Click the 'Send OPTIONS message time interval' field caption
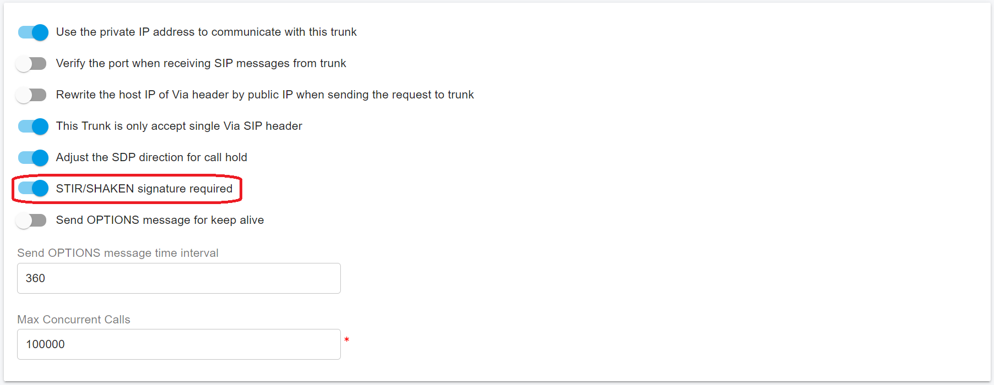994x385 pixels. click(x=118, y=253)
